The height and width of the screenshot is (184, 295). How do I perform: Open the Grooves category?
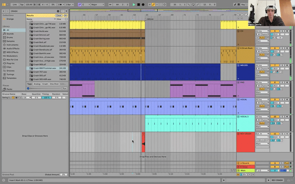pyautogui.click(x=11, y=71)
